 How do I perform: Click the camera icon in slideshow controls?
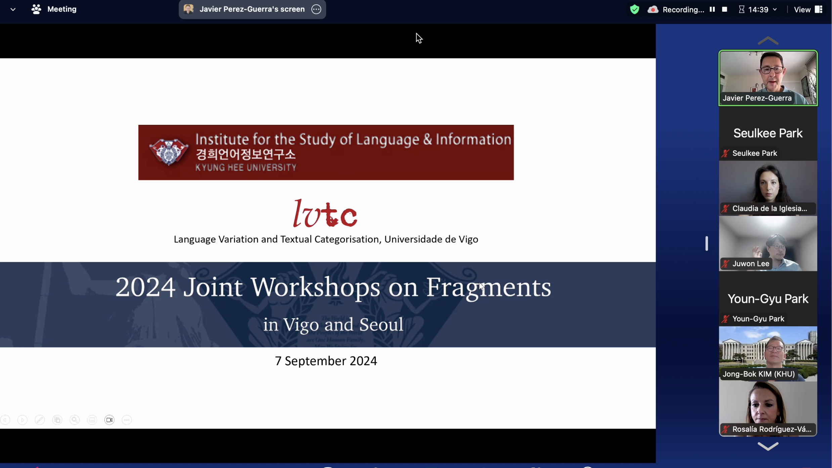[110, 420]
